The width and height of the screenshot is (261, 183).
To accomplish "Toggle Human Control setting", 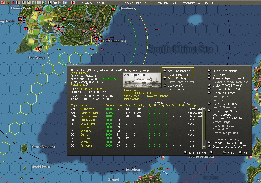I will click(x=132, y=90).
